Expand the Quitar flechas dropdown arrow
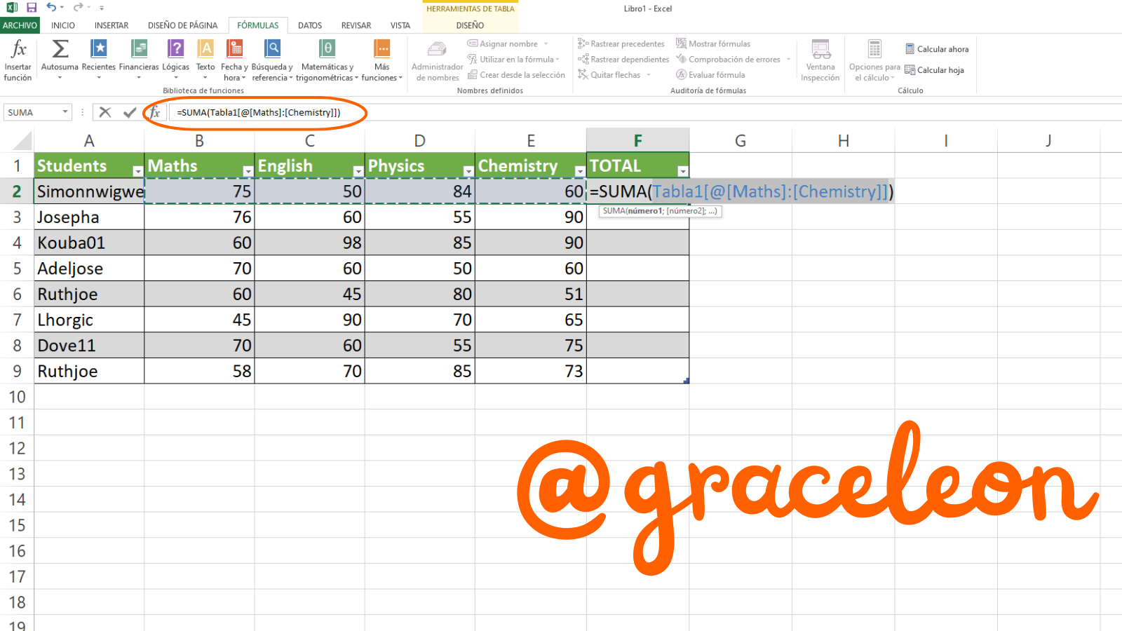The width and height of the screenshot is (1122, 631). pos(649,75)
